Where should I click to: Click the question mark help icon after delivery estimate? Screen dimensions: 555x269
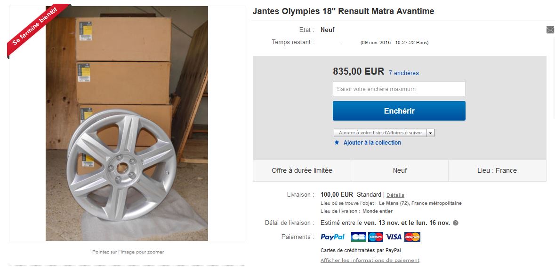(x=455, y=223)
